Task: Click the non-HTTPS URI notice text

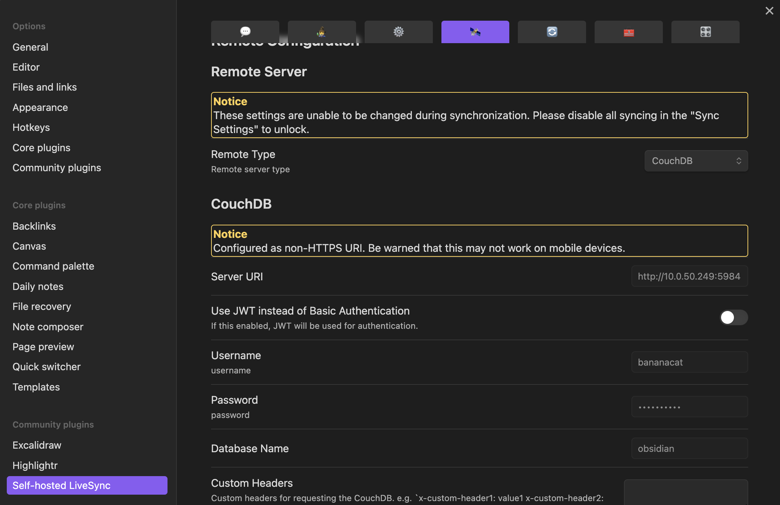Action: [x=419, y=248]
